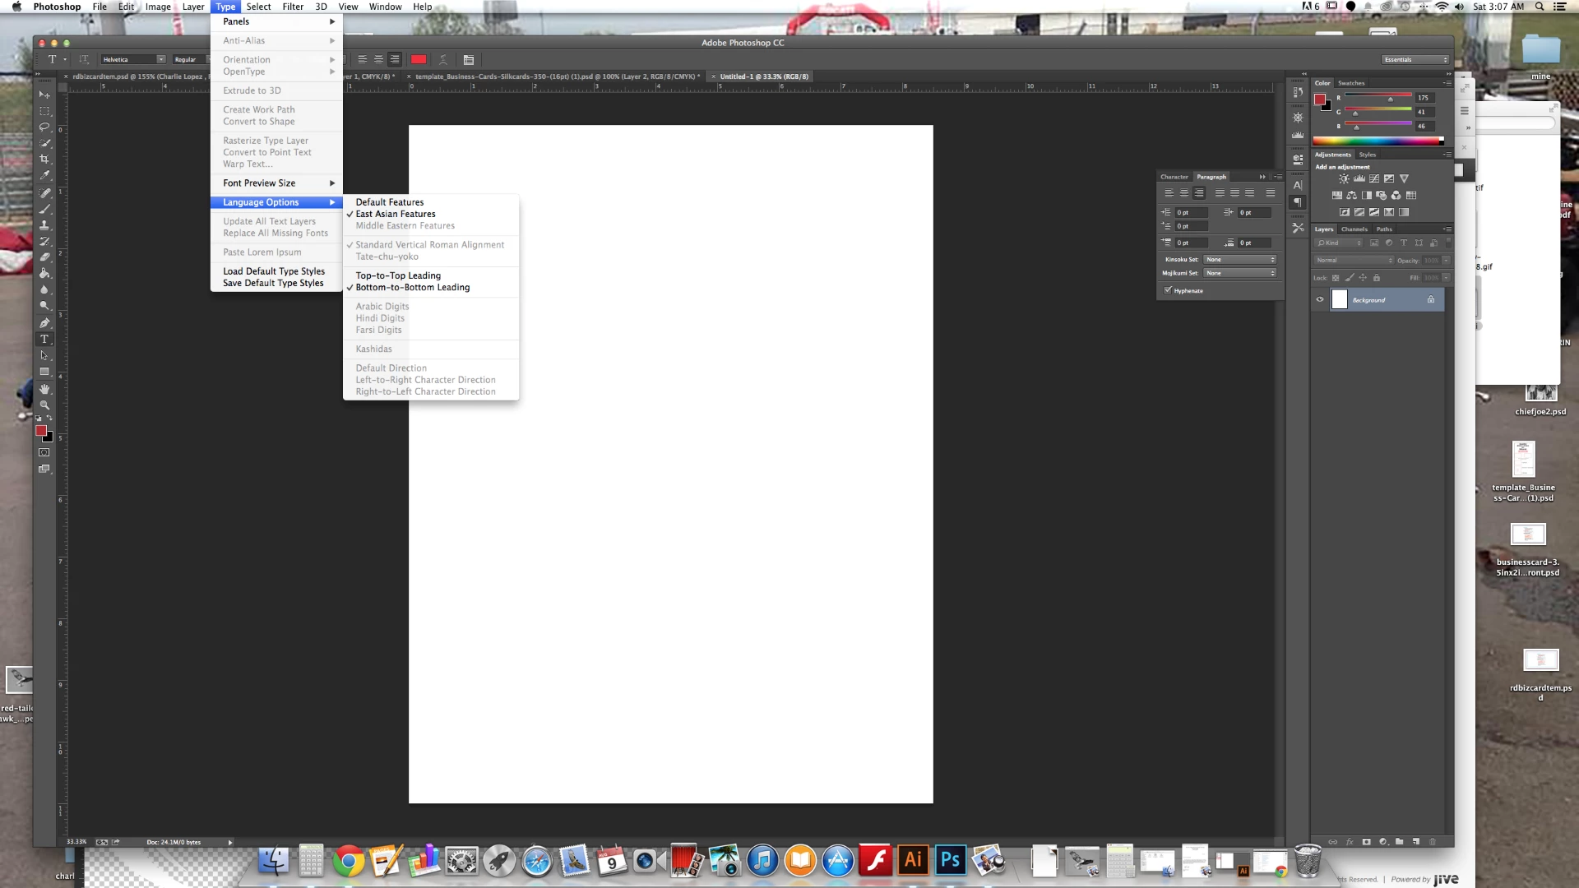Select the Crop tool in the toolbar
Image resolution: width=1579 pixels, height=888 pixels.
point(44,159)
